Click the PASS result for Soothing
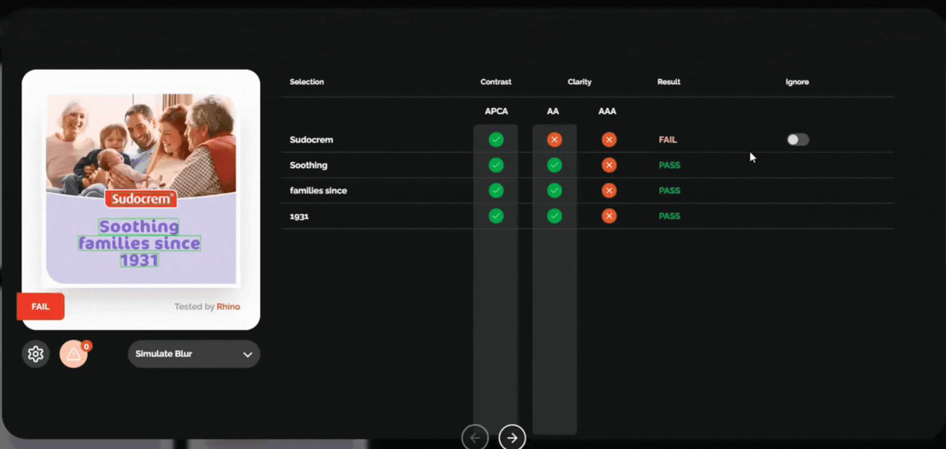 tap(669, 165)
